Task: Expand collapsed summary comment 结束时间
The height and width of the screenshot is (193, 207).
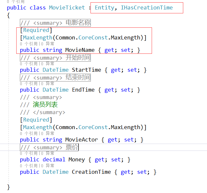Action: click(x=55, y=78)
